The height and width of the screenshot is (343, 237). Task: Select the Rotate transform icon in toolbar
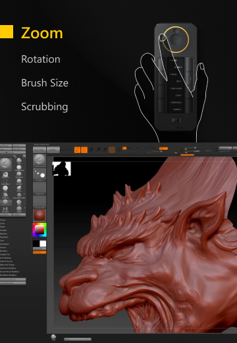point(105,150)
